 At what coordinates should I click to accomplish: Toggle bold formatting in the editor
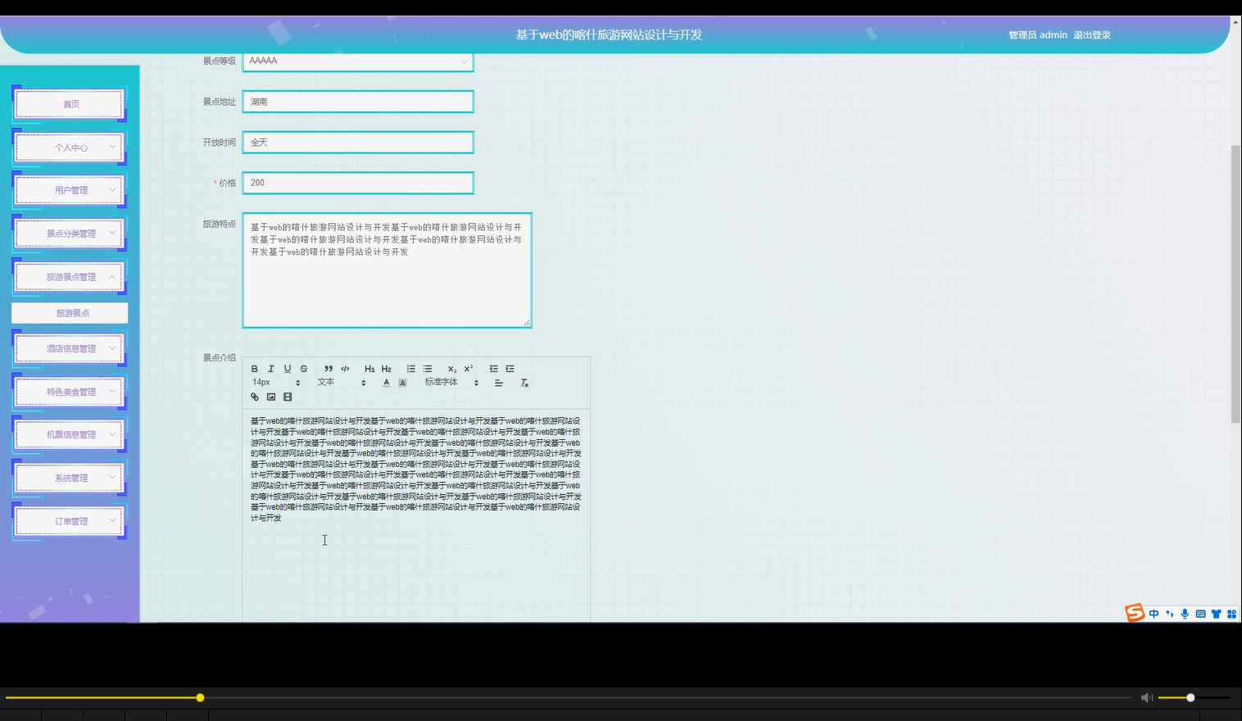pos(255,369)
